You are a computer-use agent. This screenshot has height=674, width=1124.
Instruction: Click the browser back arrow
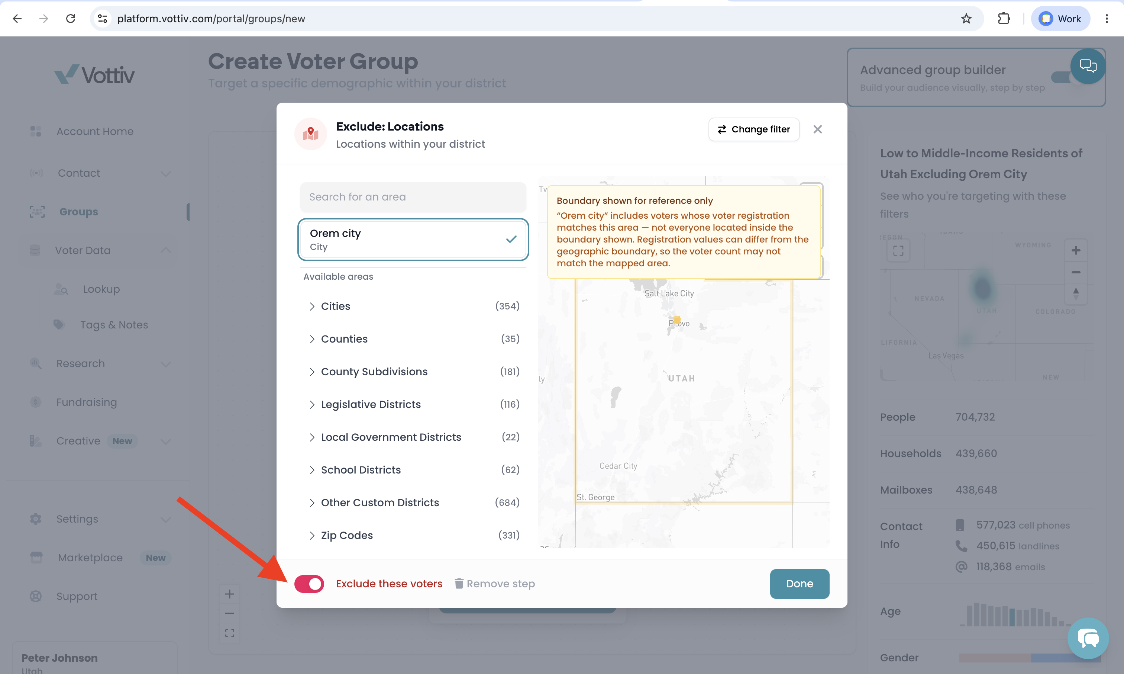[x=17, y=19]
